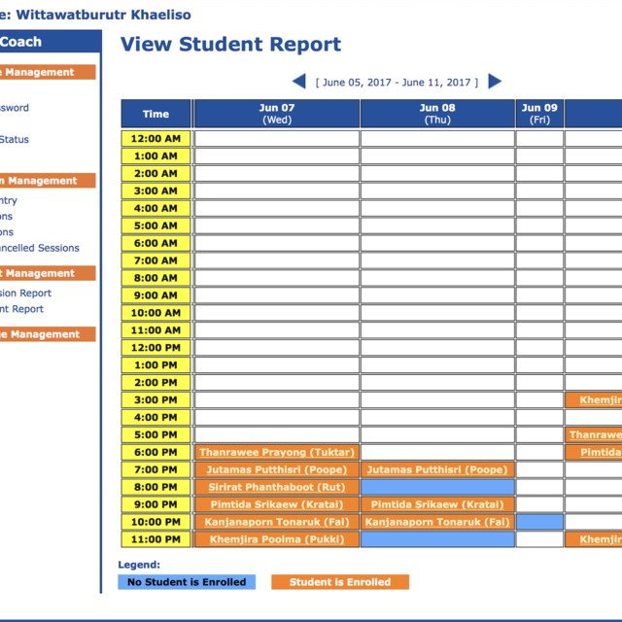Click the Student is Enrolled legend swatch
Viewport: 622px width, 622px height.
(x=340, y=582)
